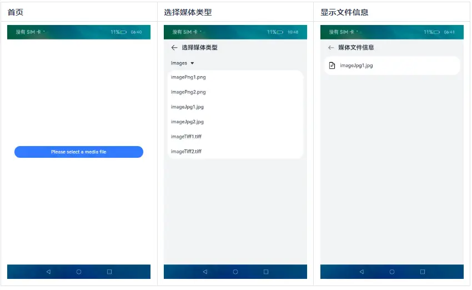The image size is (472, 290).
Task: Tap back triangle on 显示文件信息 screen
Action: [x=361, y=272]
